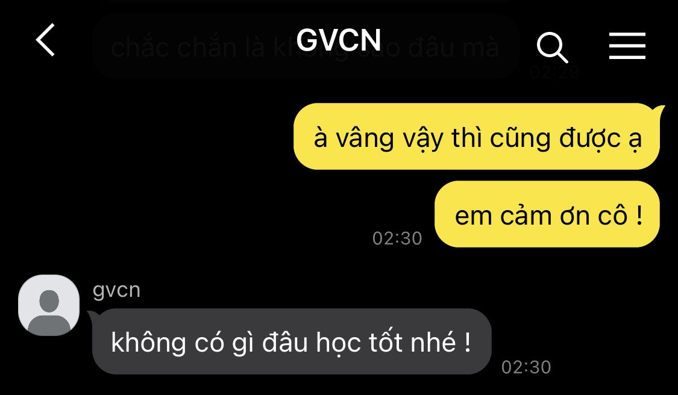Tap the sender name gvcn

coord(116,290)
